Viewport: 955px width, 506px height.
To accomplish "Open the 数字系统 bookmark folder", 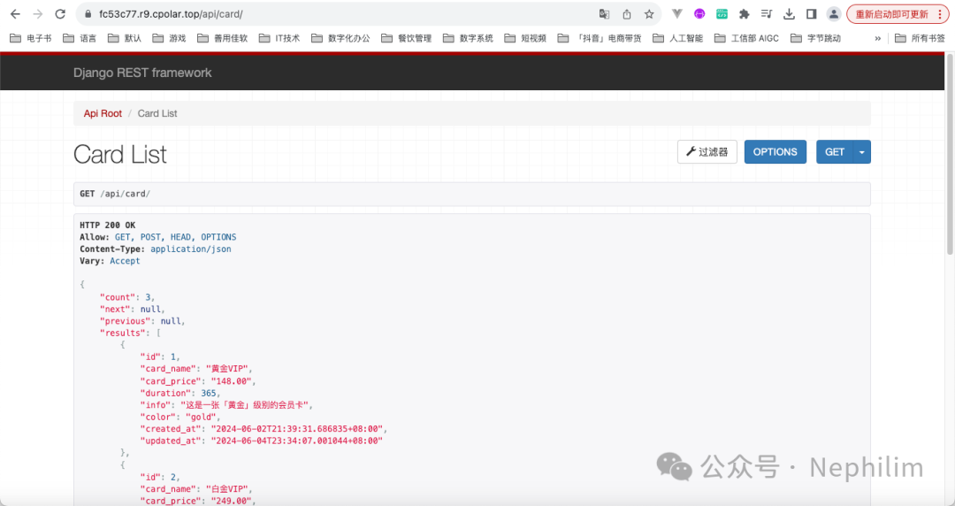I will pyautogui.click(x=468, y=38).
